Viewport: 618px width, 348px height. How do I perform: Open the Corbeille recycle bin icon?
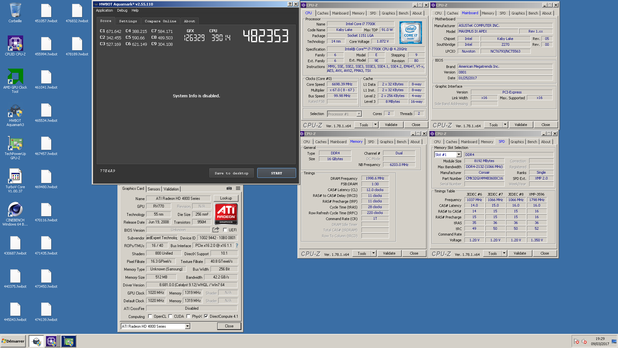coord(15,13)
